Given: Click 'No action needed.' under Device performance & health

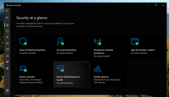Looking at the screenshot, I should (x=65, y=83).
